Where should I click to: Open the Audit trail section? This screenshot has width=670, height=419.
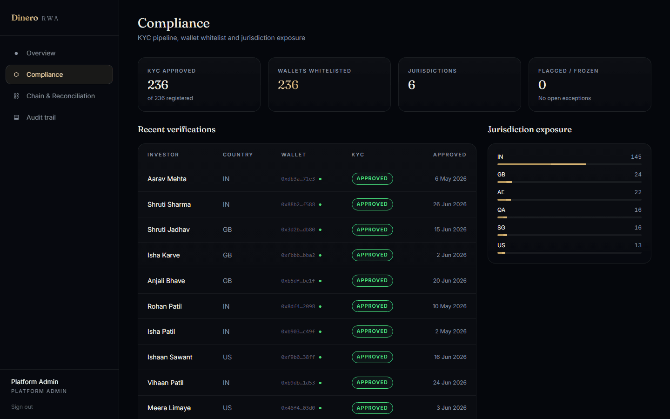[59, 117]
